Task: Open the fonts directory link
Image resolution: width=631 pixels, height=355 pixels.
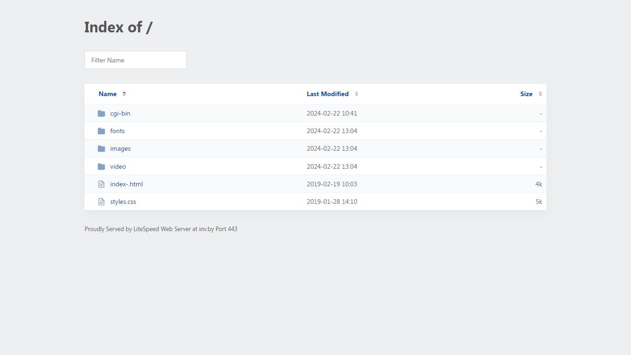Action: tap(117, 131)
